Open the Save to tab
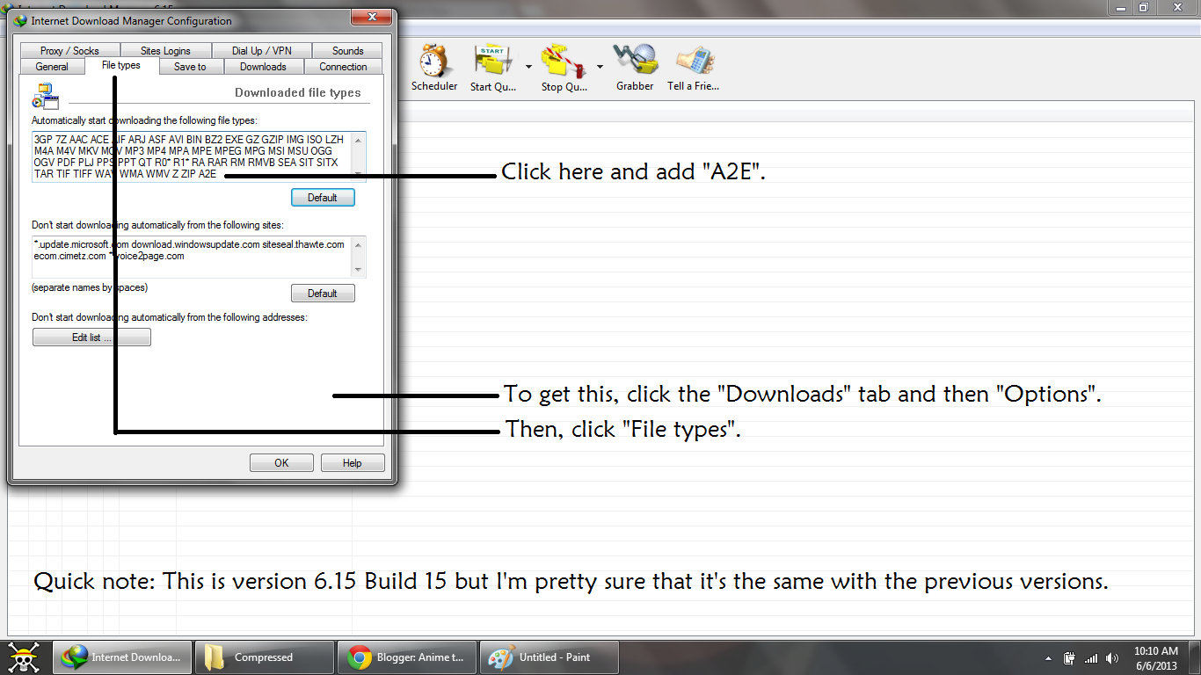 (x=190, y=67)
